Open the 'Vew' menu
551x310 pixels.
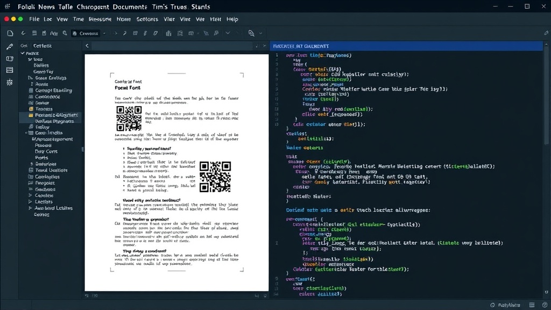pos(62,19)
